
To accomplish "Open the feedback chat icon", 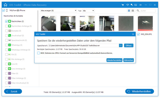I will (x=135, y=5).
